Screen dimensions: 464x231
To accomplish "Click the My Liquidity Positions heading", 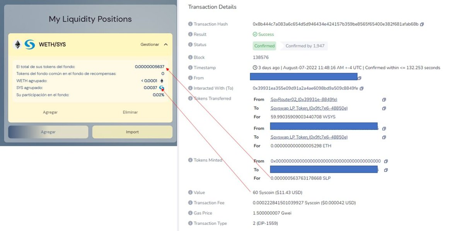I will coord(90,19).
